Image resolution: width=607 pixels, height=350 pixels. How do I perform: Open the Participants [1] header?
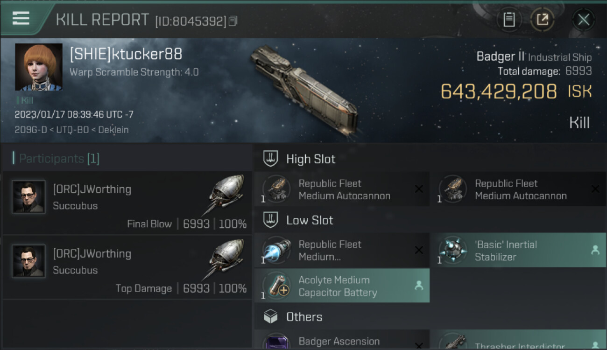[56, 158]
